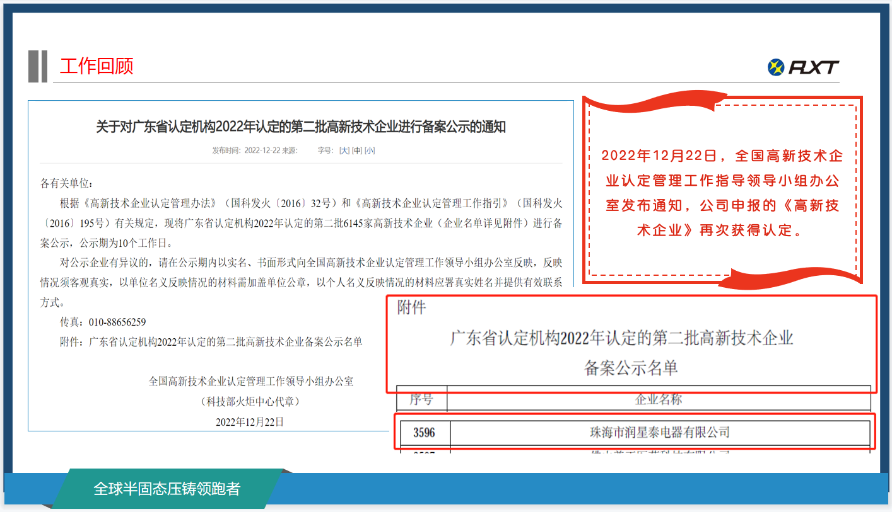Screen dimensions: 892x512
Task: Click the 附件 heading in attachment image
Action: [411, 308]
